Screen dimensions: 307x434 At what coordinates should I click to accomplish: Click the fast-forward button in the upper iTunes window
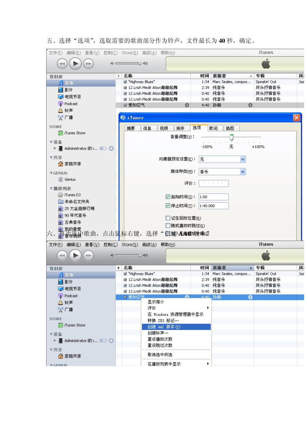(x=89, y=64)
